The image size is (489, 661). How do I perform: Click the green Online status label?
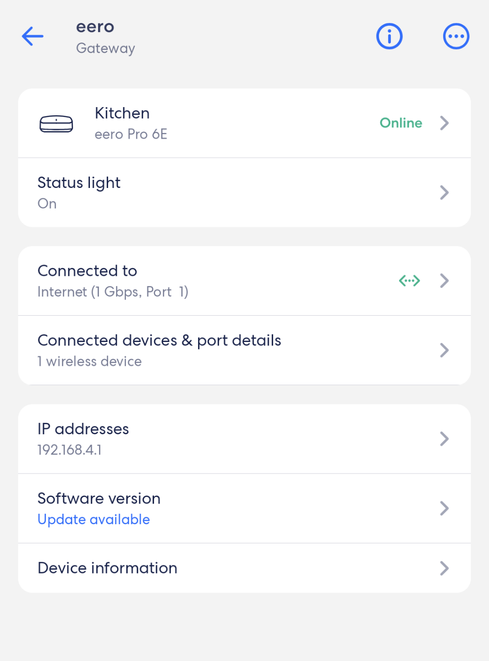coord(400,123)
